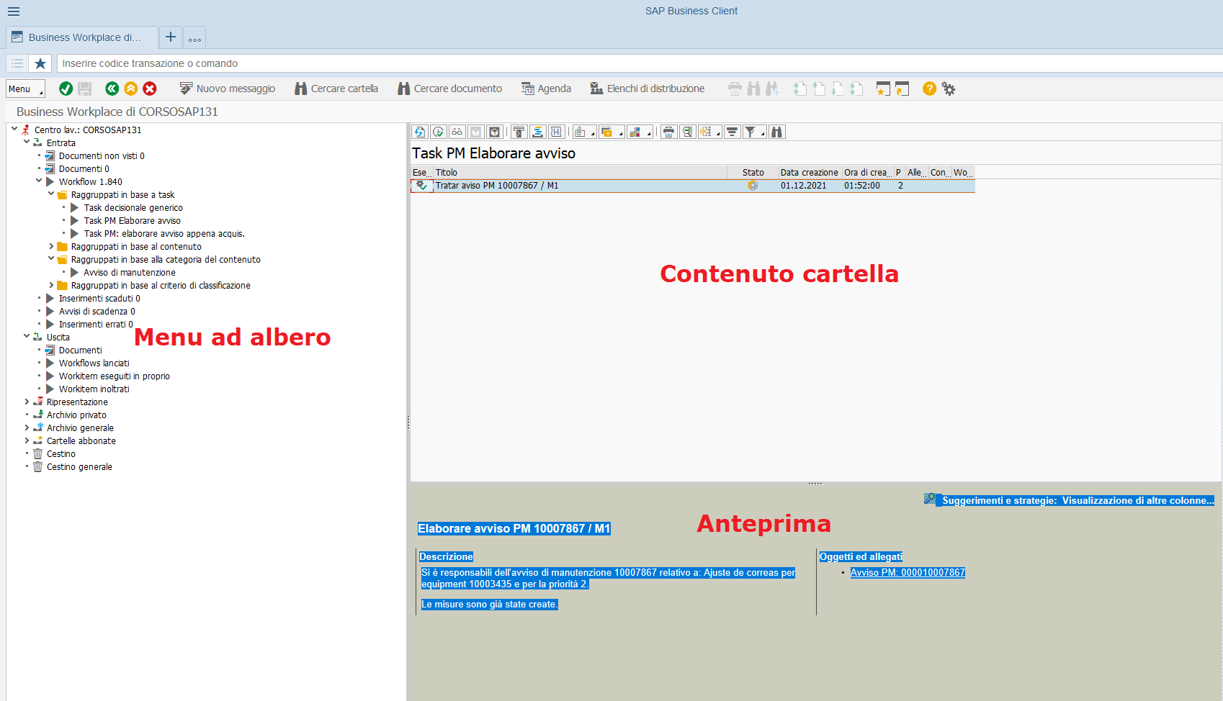Click the Refresh icon in the list toolbar

pos(420,132)
